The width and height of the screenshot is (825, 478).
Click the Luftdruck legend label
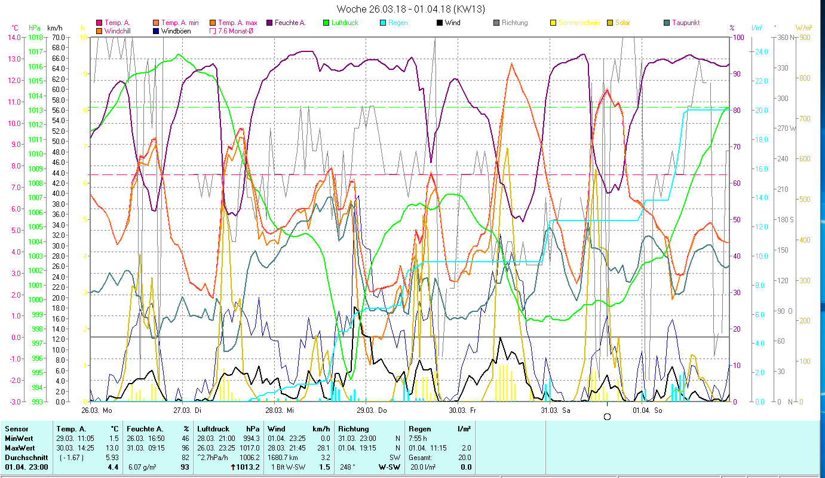coord(346,23)
